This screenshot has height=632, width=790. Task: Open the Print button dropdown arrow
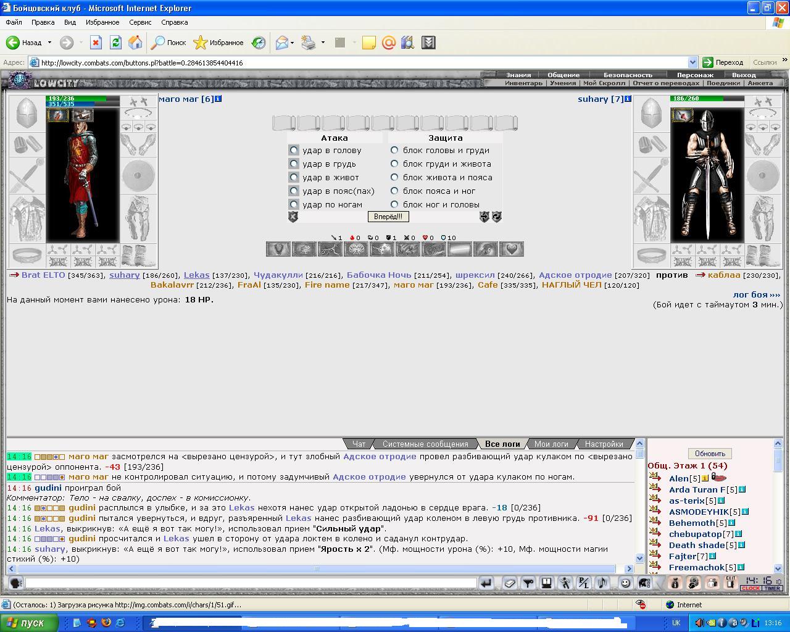click(323, 43)
